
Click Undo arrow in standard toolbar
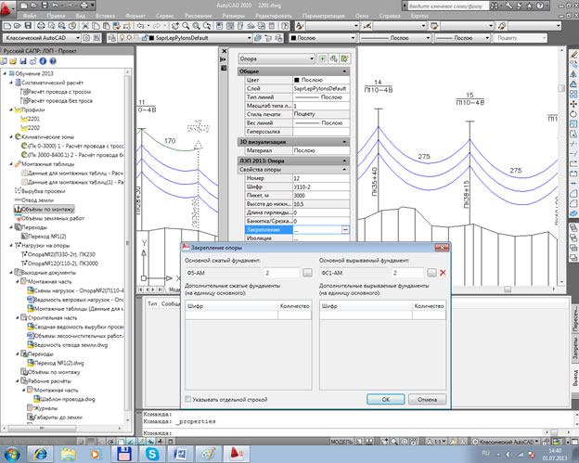[140, 26]
